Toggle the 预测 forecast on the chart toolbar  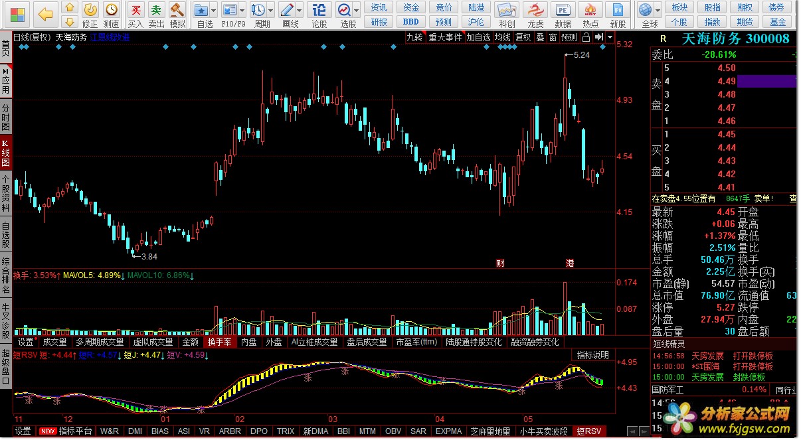[x=569, y=37]
